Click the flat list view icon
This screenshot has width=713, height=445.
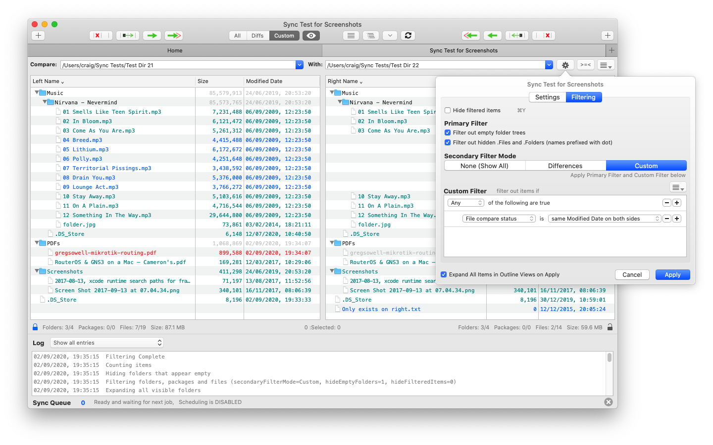point(351,36)
